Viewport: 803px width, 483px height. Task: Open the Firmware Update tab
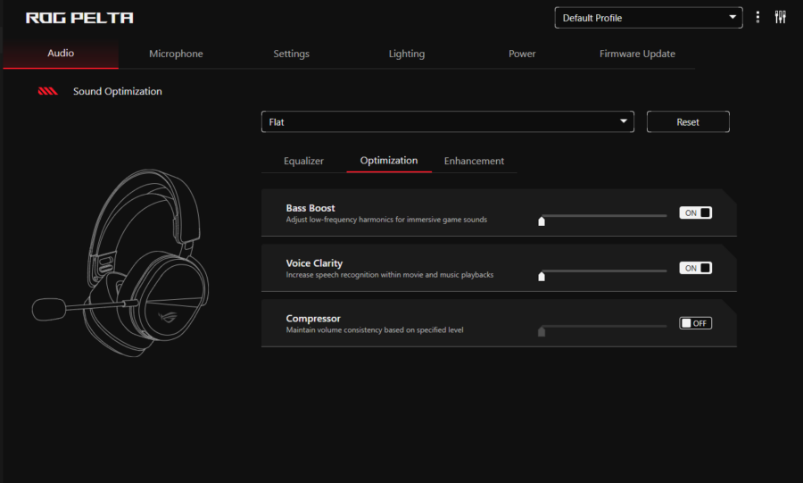point(637,54)
